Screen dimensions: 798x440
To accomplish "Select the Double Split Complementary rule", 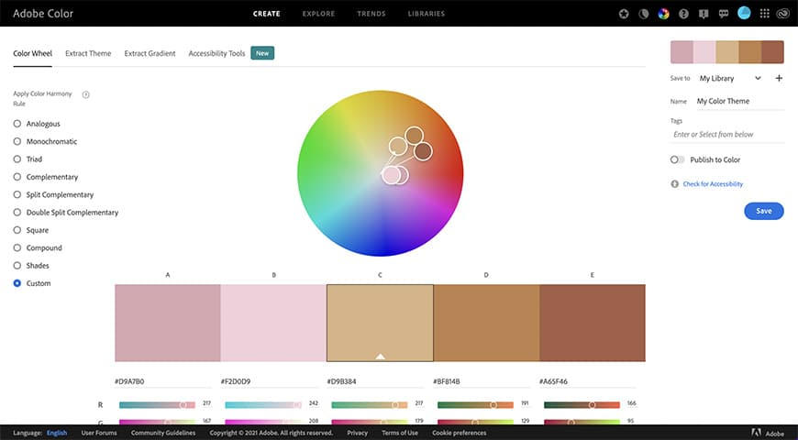I will click(66, 213).
